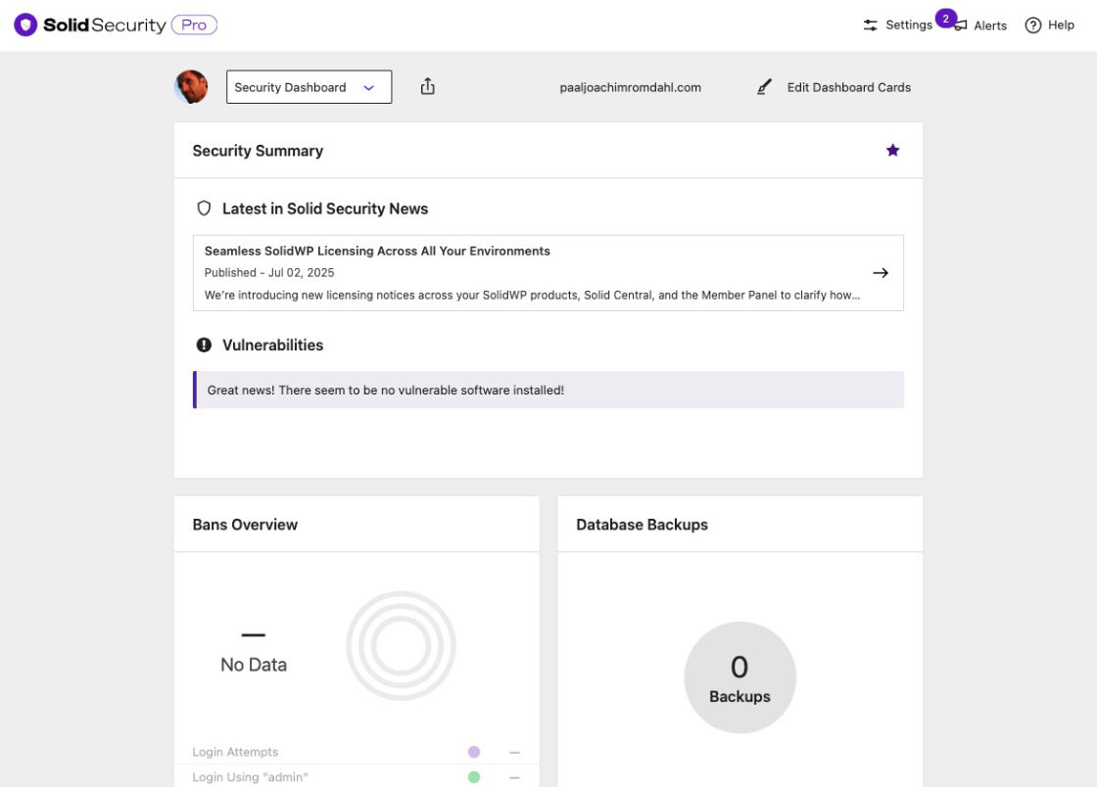Click the Help question mark icon

(1032, 25)
